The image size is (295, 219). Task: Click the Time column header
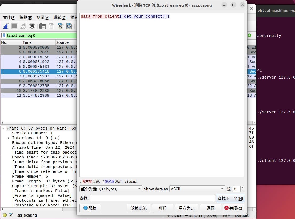39,42
